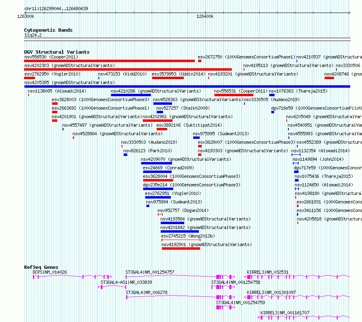Screen dimensions: 362x322
Task: Click esv24669 (Conrad2009) variant
Action: 168,168
